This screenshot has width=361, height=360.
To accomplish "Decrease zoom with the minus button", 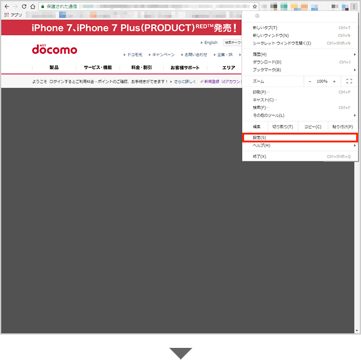I will click(x=310, y=81).
